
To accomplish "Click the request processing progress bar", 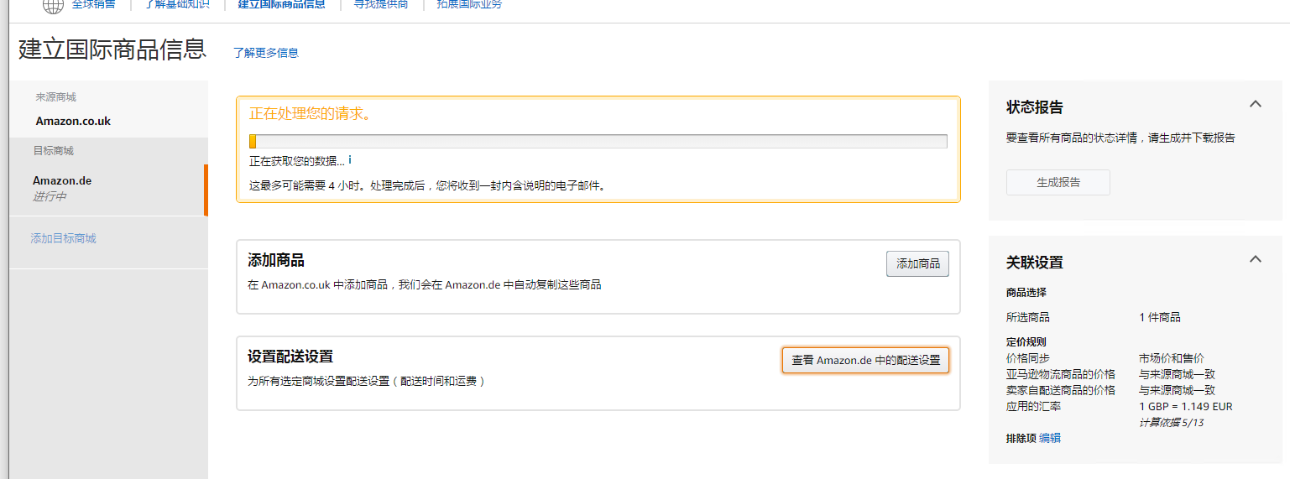I will [x=598, y=141].
